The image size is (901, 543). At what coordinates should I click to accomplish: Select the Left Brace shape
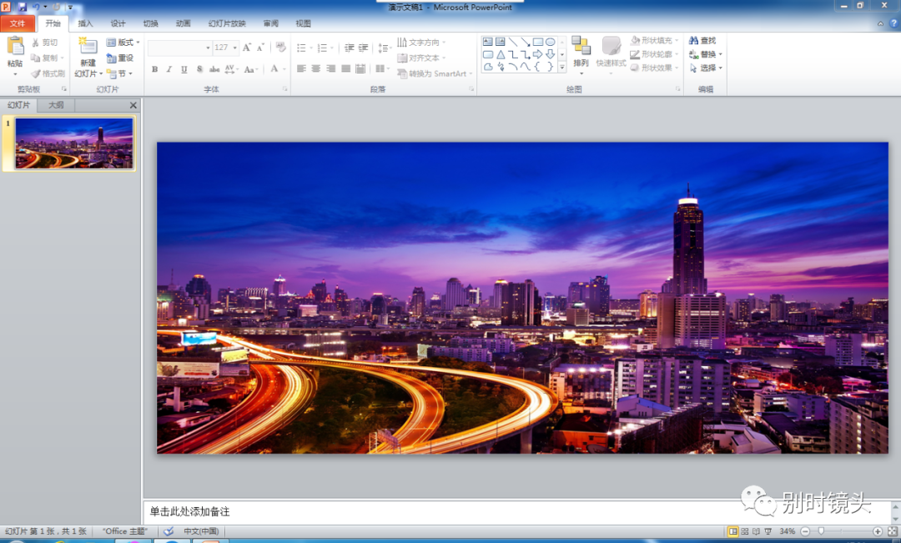(x=538, y=67)
